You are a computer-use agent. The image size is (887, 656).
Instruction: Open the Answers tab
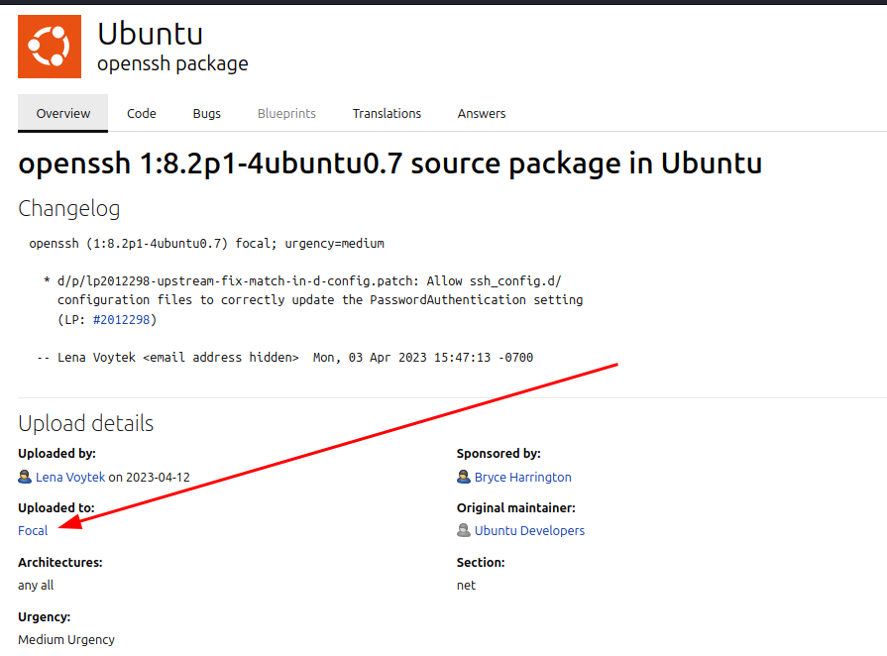482,114
